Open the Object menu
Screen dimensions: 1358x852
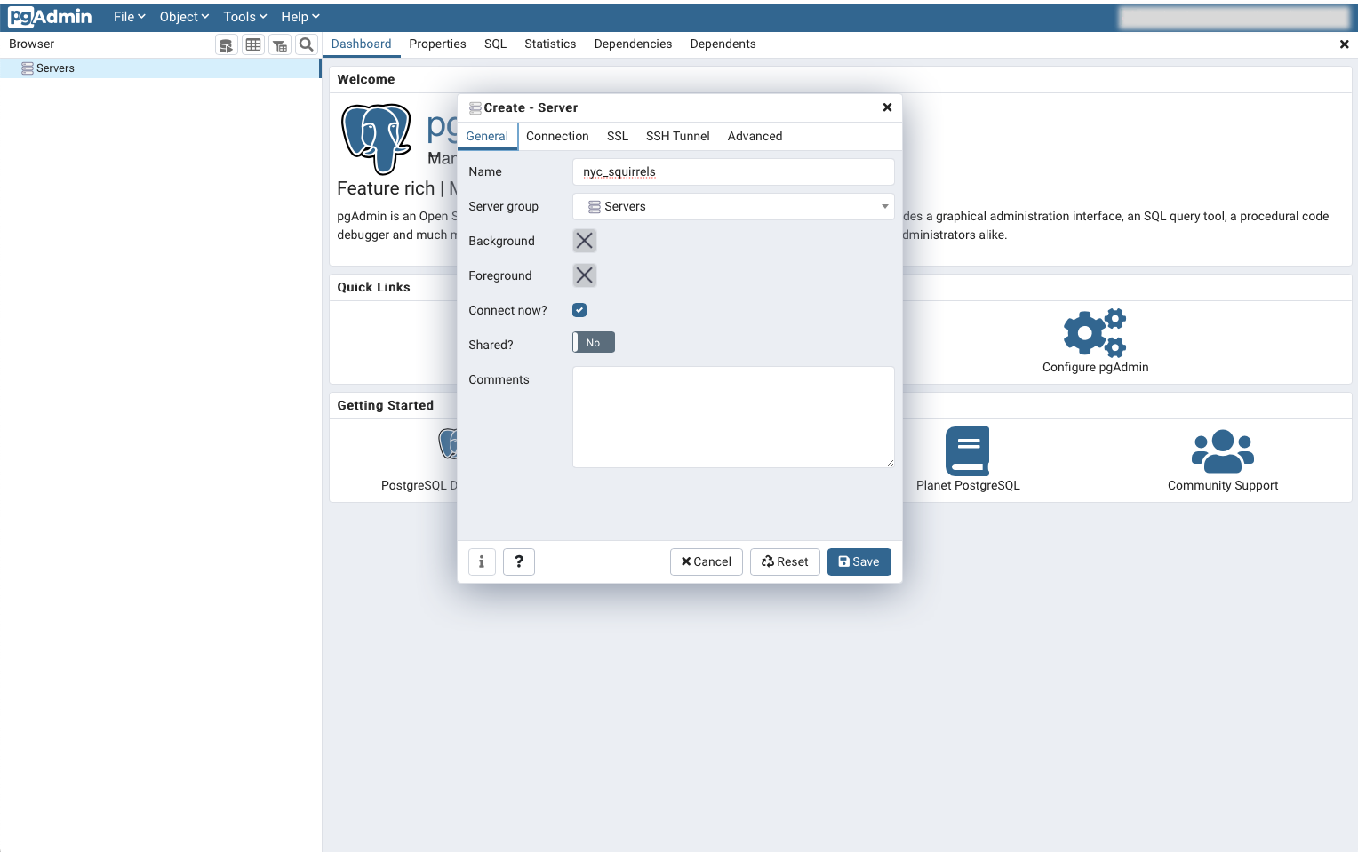184,17
